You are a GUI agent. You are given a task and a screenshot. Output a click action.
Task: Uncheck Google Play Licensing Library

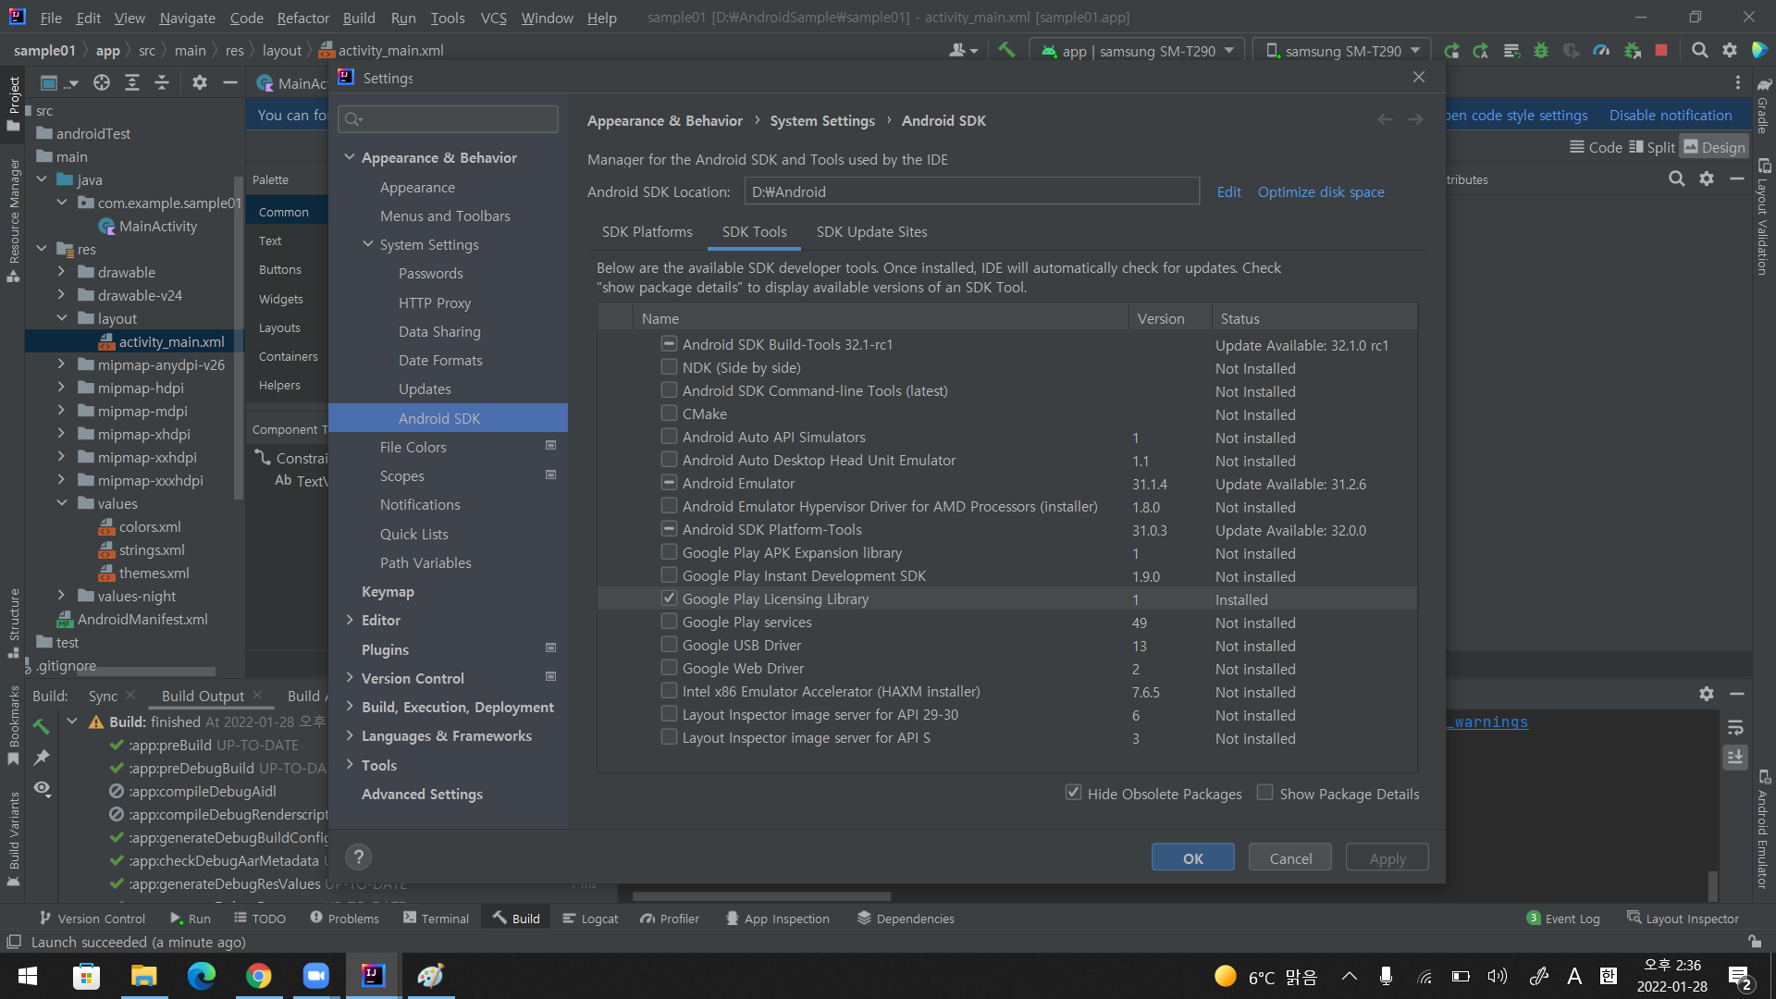(x=669, y=598)
